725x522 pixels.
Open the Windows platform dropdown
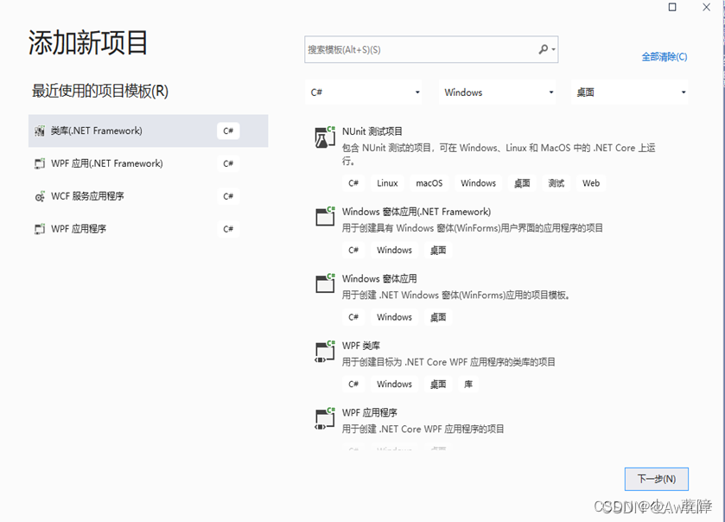click(497, 92)
